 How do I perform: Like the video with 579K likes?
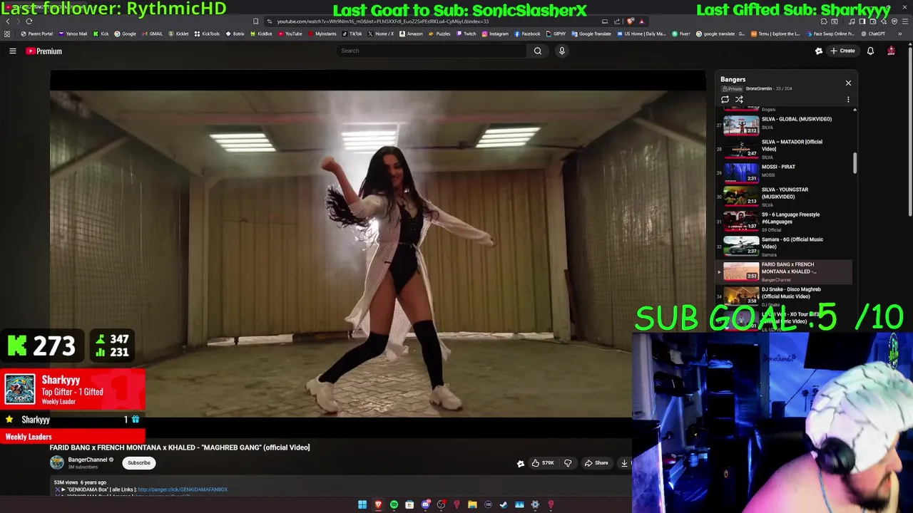542,463
